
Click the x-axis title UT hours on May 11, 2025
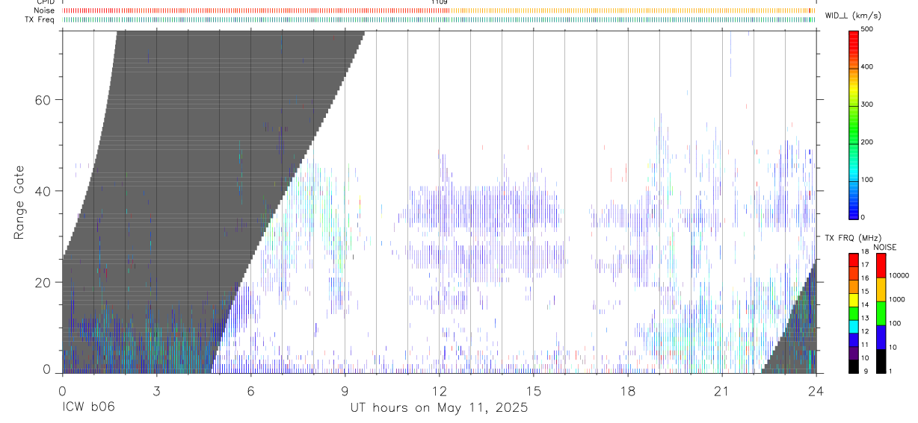(x=439, y=408)
